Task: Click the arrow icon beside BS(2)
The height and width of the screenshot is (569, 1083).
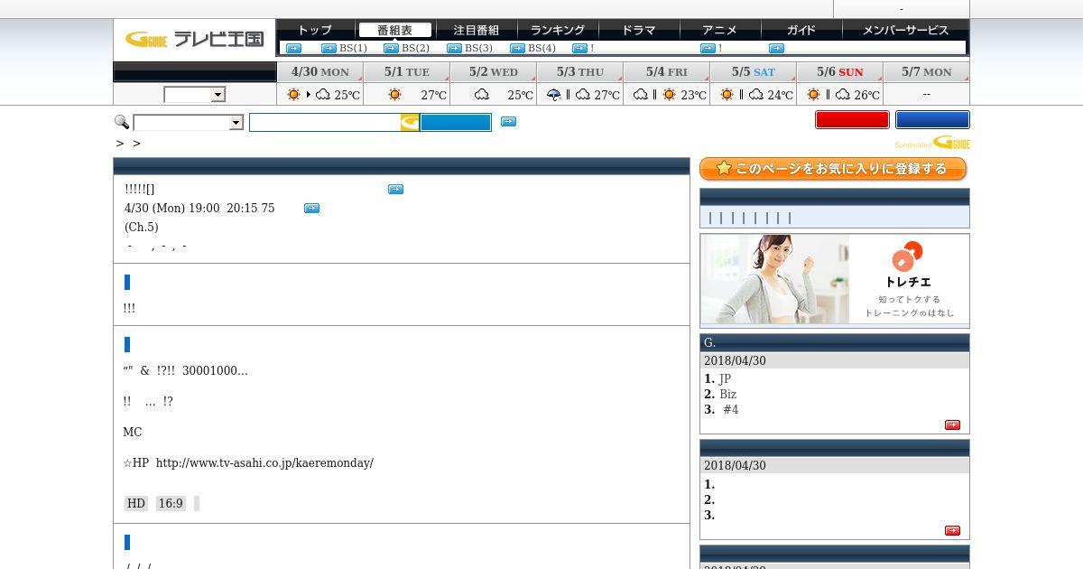Action: (391, 48)
